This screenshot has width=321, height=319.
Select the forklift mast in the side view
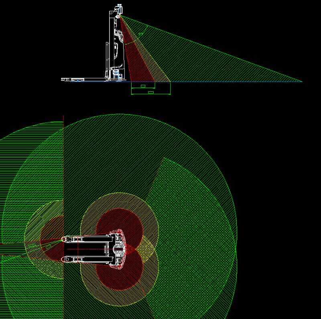click(x=112, y=45)
